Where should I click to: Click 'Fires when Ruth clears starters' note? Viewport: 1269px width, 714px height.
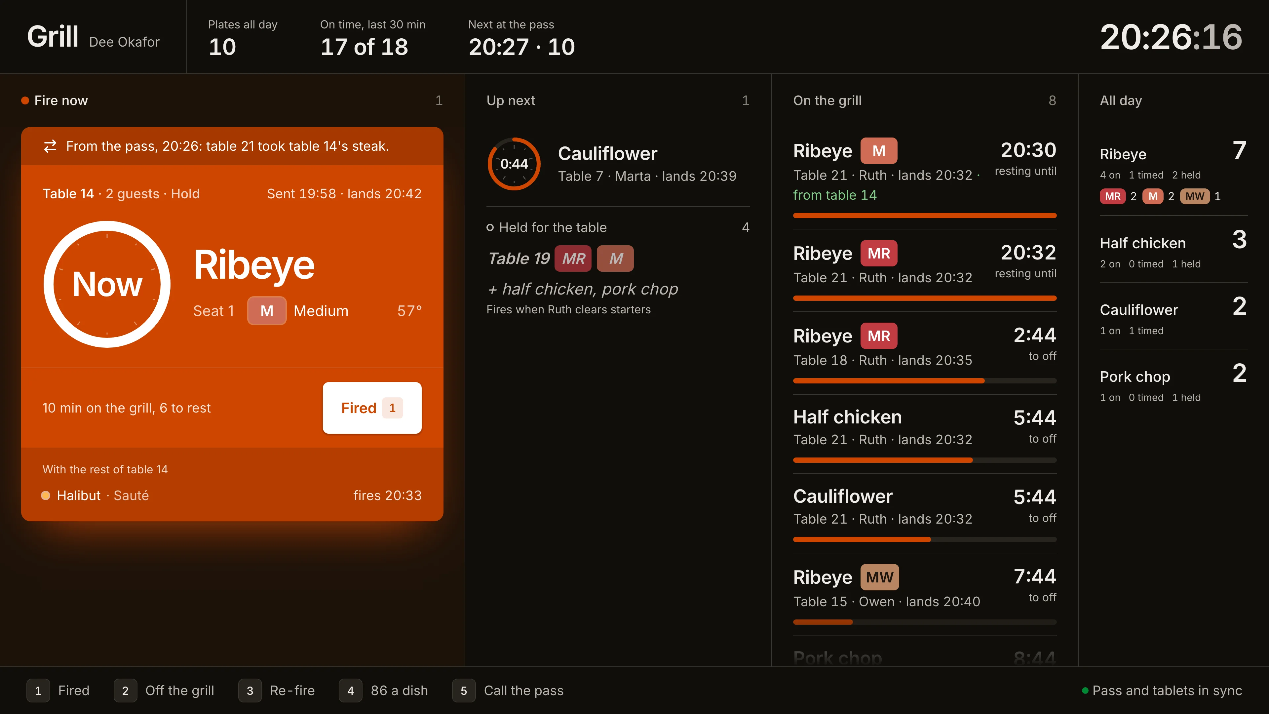568,309
